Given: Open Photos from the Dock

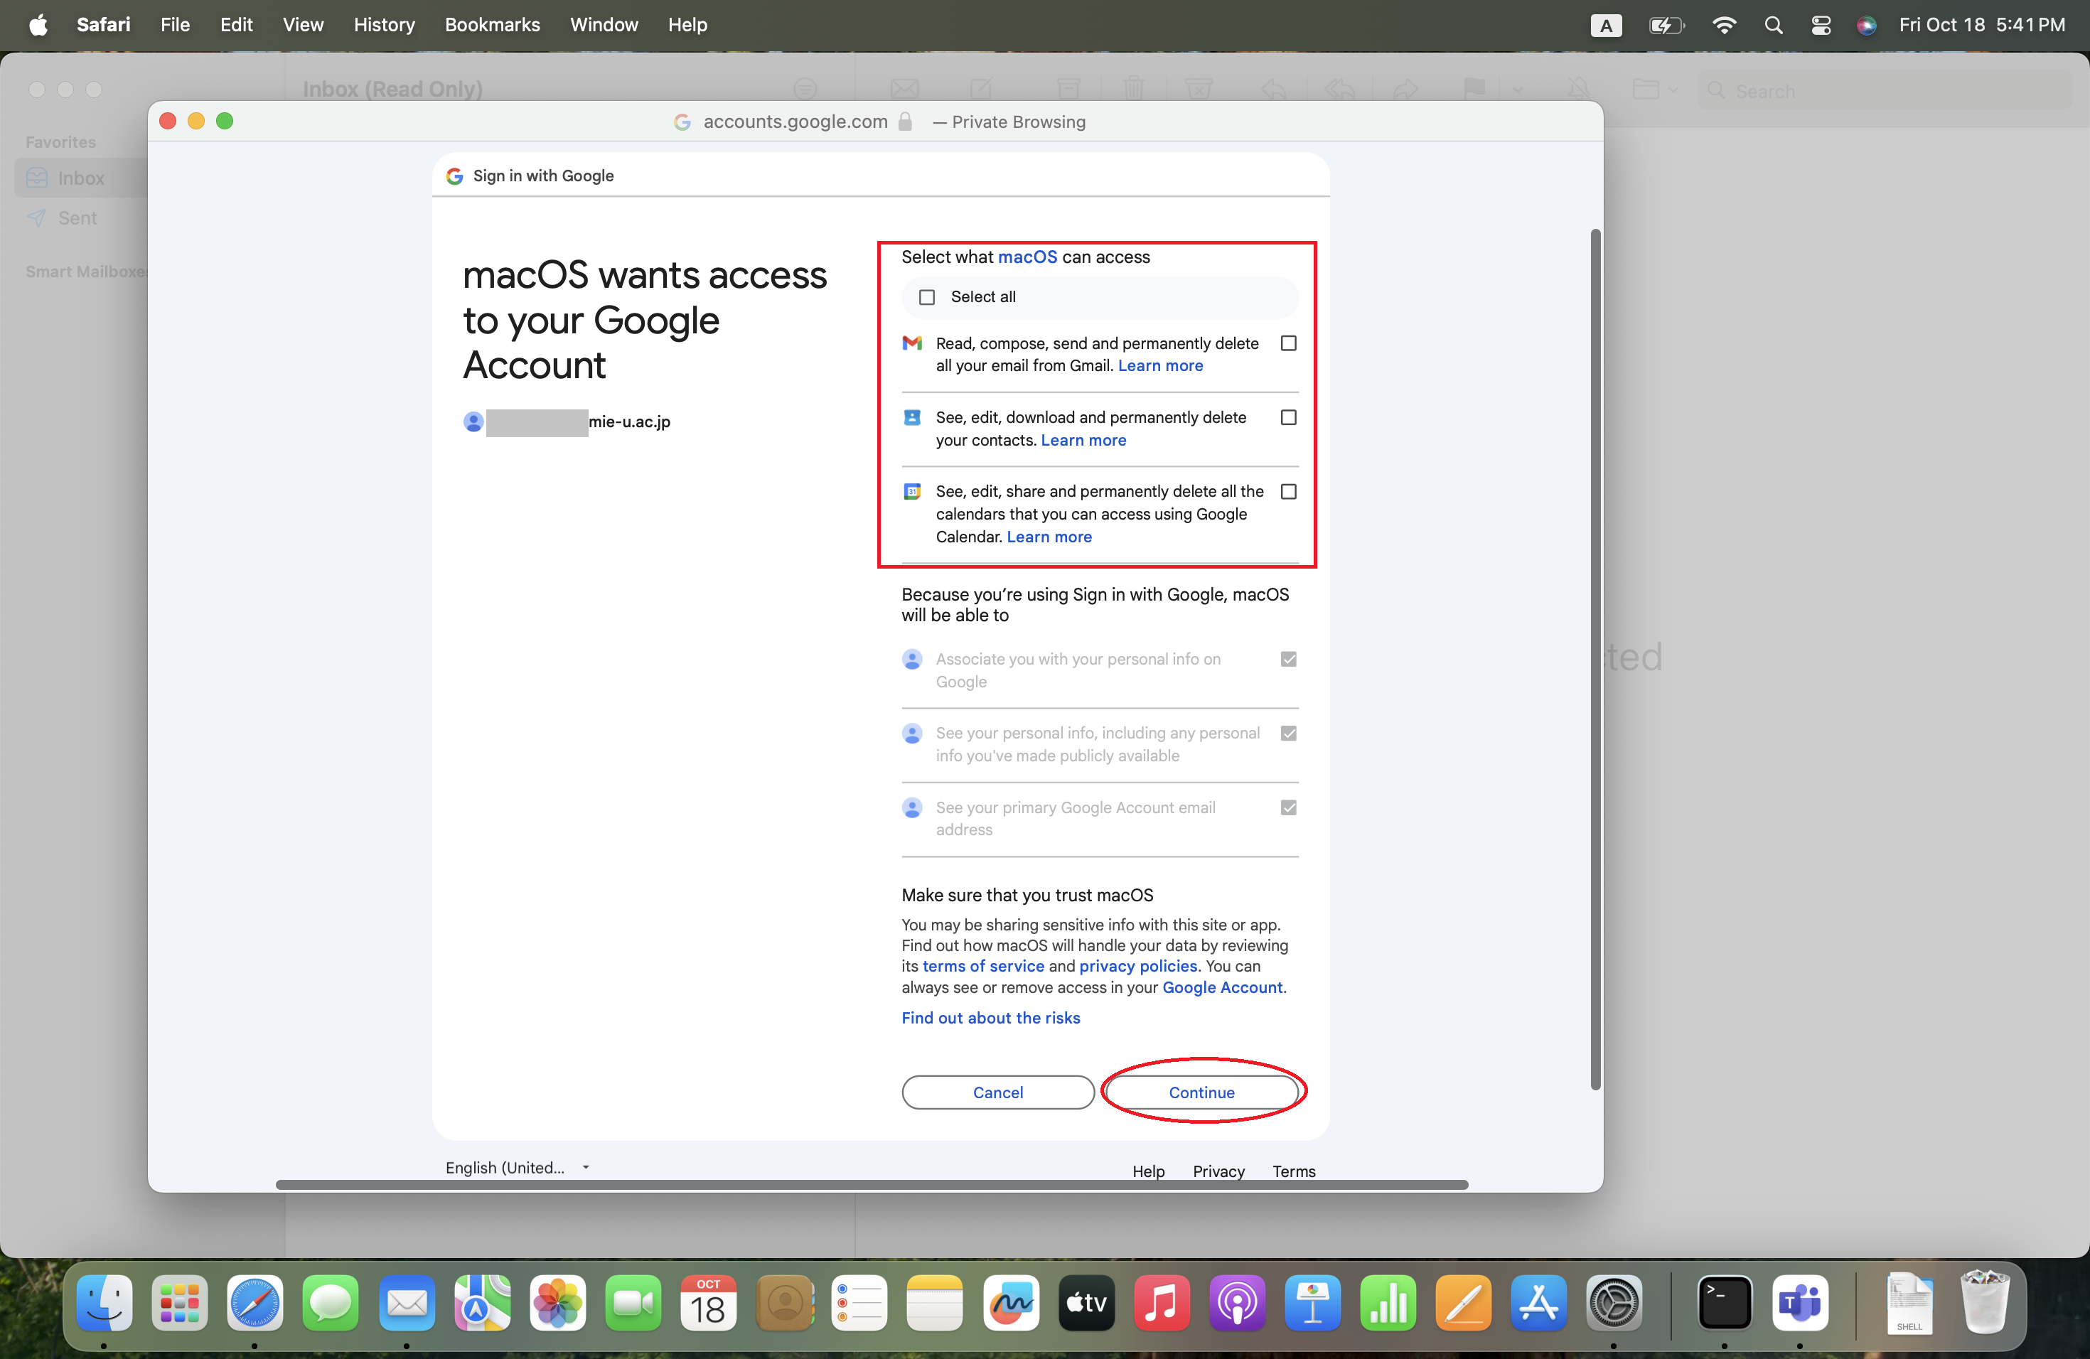Looking at the screenshot, I should coord(557,1302).
